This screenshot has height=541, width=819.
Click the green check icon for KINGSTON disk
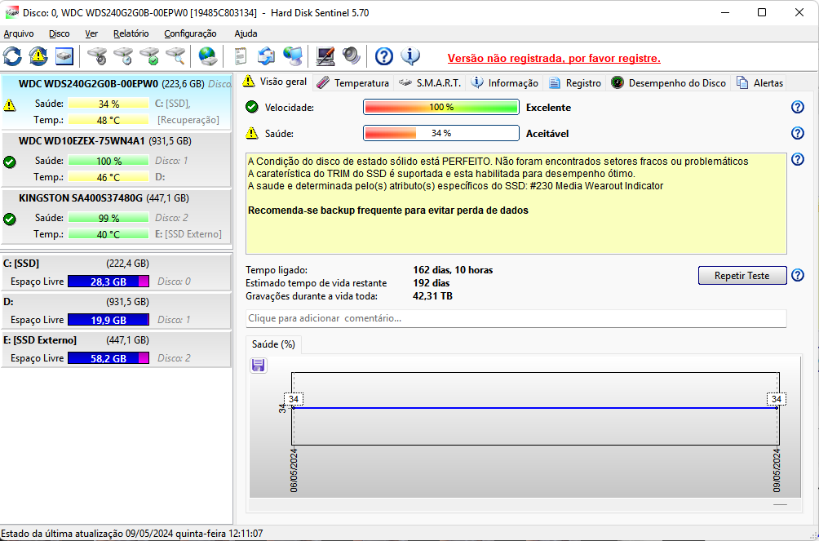coord(10,219)
